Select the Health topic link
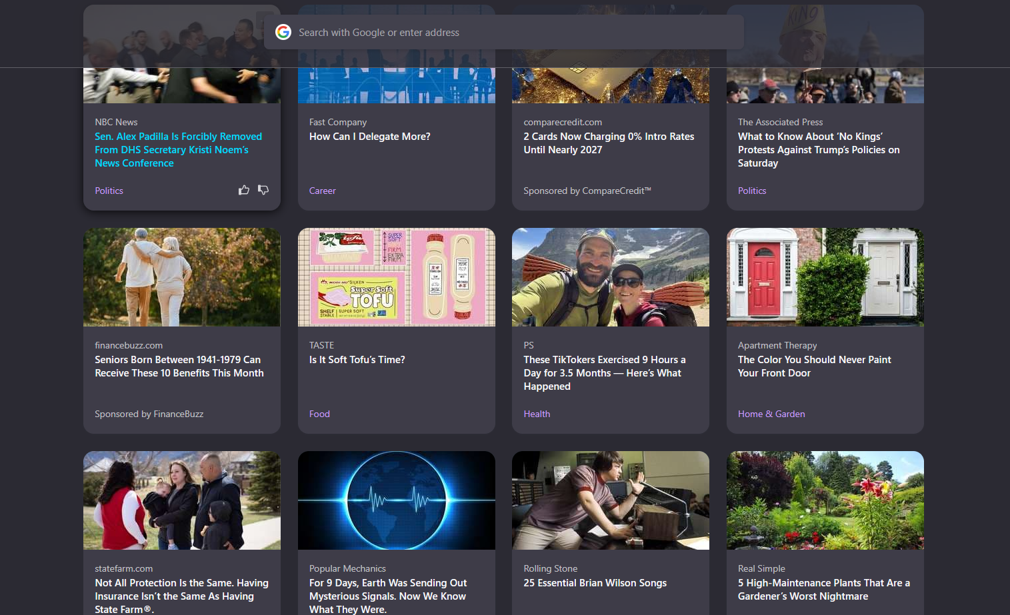Viewport: 1010px width, 615px height. click(537, 414)
